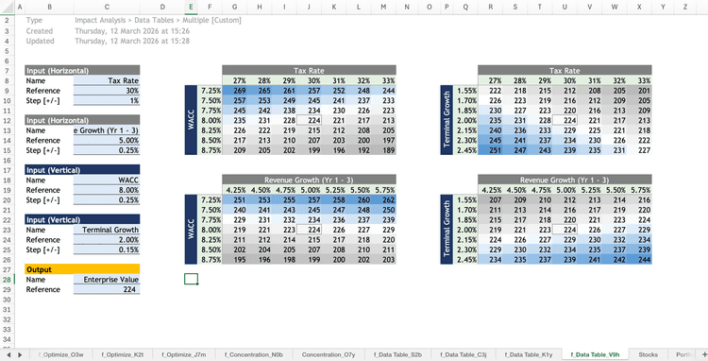Switch to the f_Concentration_N0b sheet tab

click(253, 354)
